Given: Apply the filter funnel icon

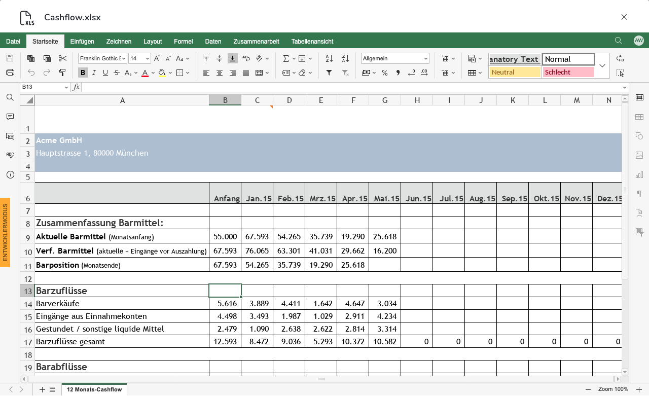Looking at the screenshot, I should coord(329,73).
